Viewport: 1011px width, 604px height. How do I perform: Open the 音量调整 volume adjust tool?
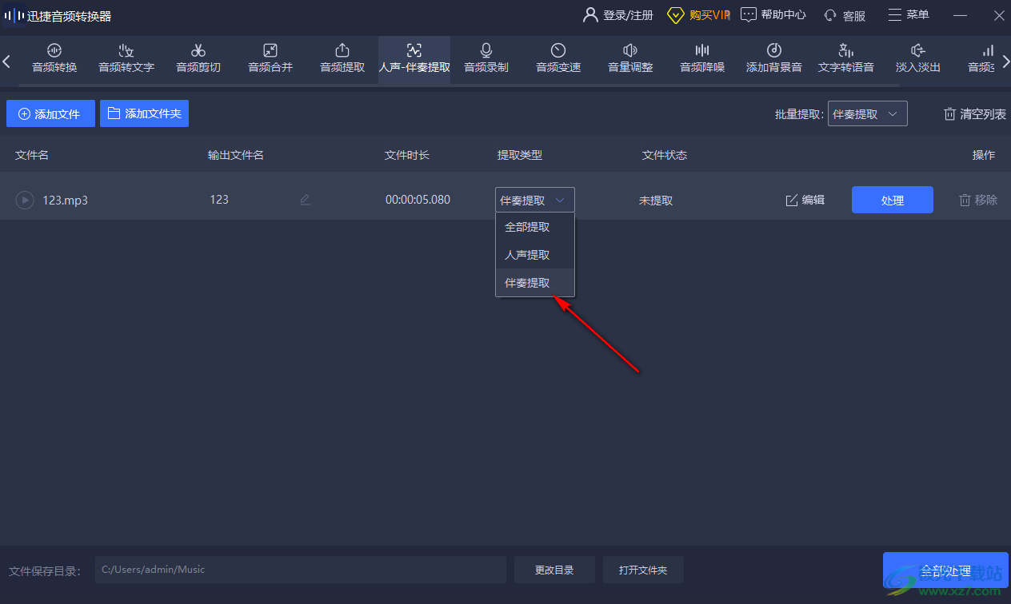click(x=630, y=58)
